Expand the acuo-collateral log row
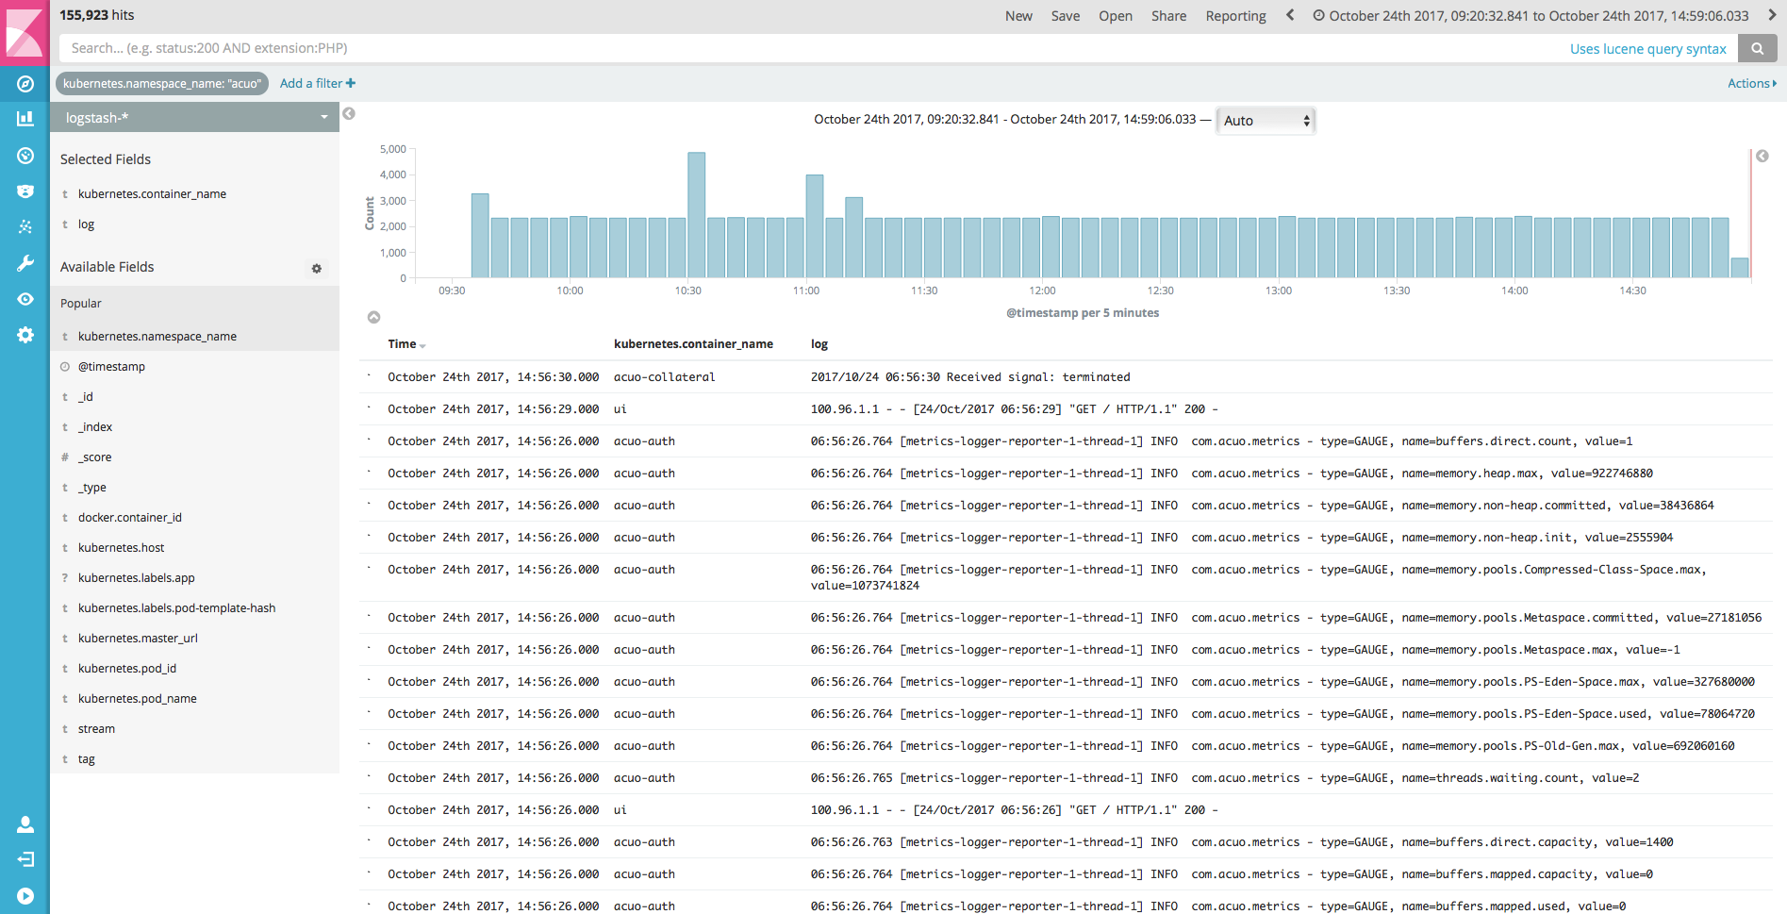This screenshot has width=1787, height=914. point(369,375)
